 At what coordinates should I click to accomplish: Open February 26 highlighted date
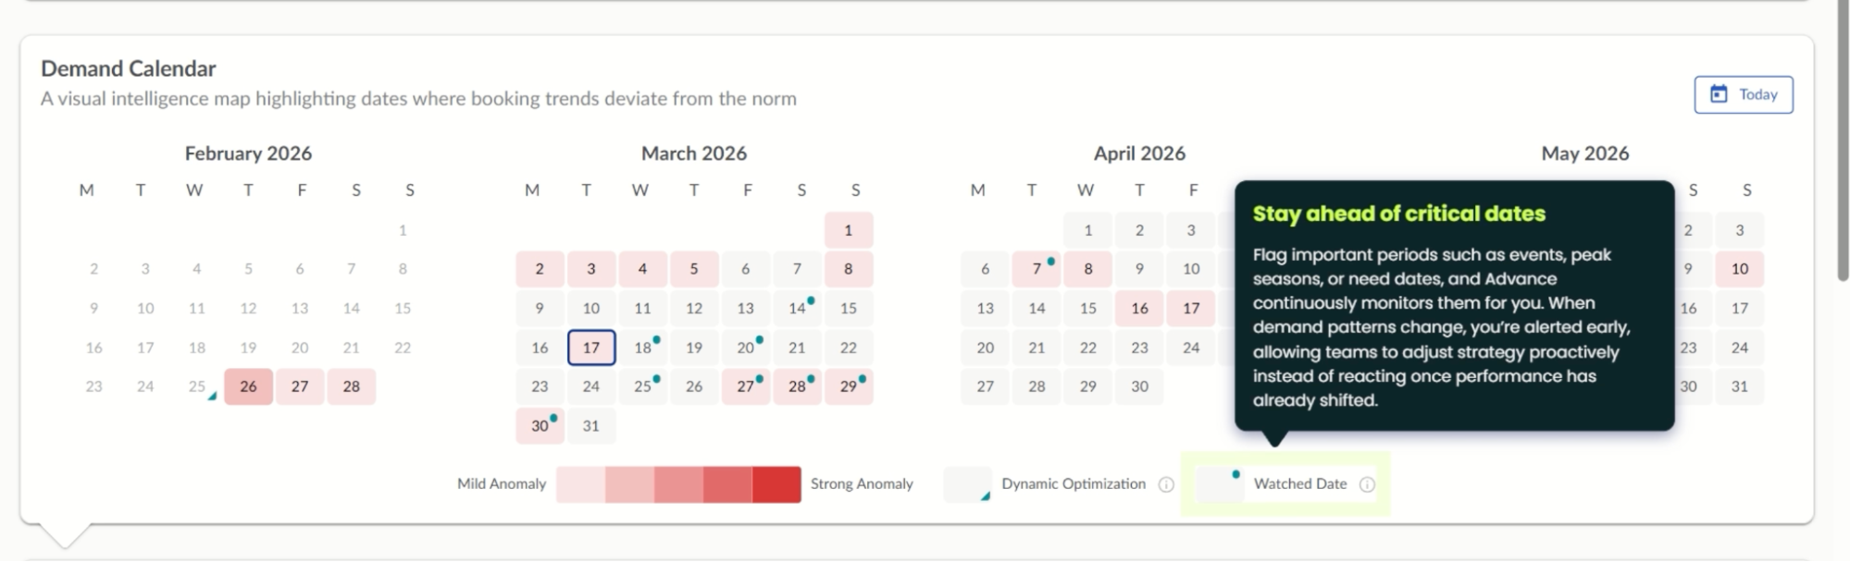(248, 386)
